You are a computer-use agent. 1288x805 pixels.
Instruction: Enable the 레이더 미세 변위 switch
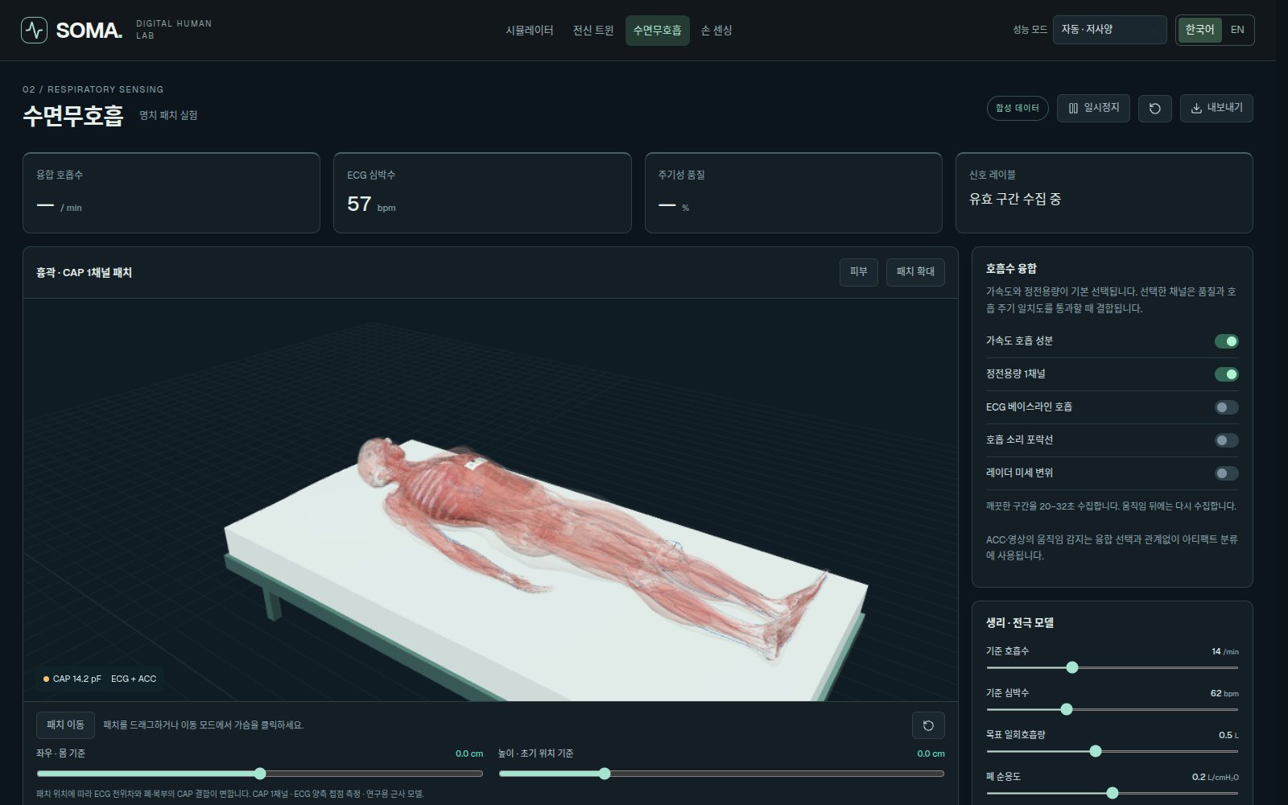(1227, 473)
